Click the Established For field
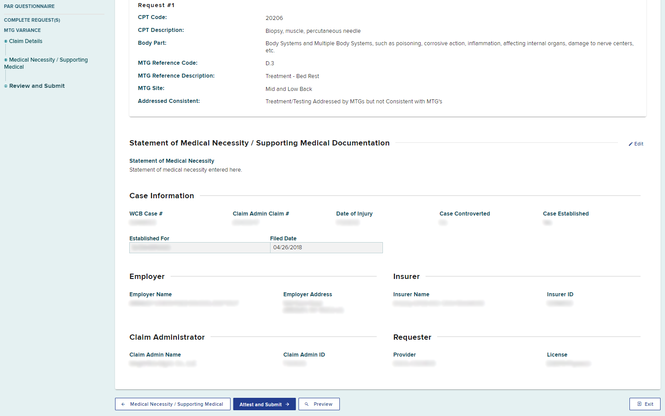This screenshot has height=416, width=665. 199,247
